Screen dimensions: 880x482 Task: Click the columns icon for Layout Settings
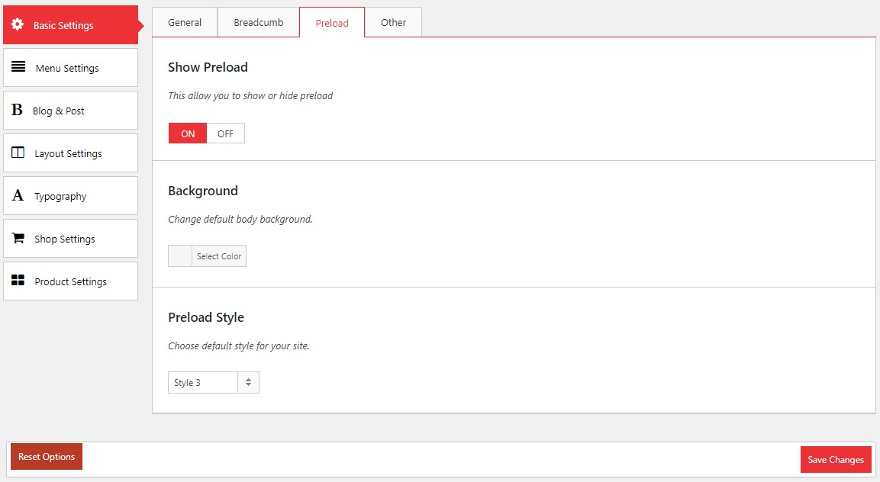coord(18,153)
